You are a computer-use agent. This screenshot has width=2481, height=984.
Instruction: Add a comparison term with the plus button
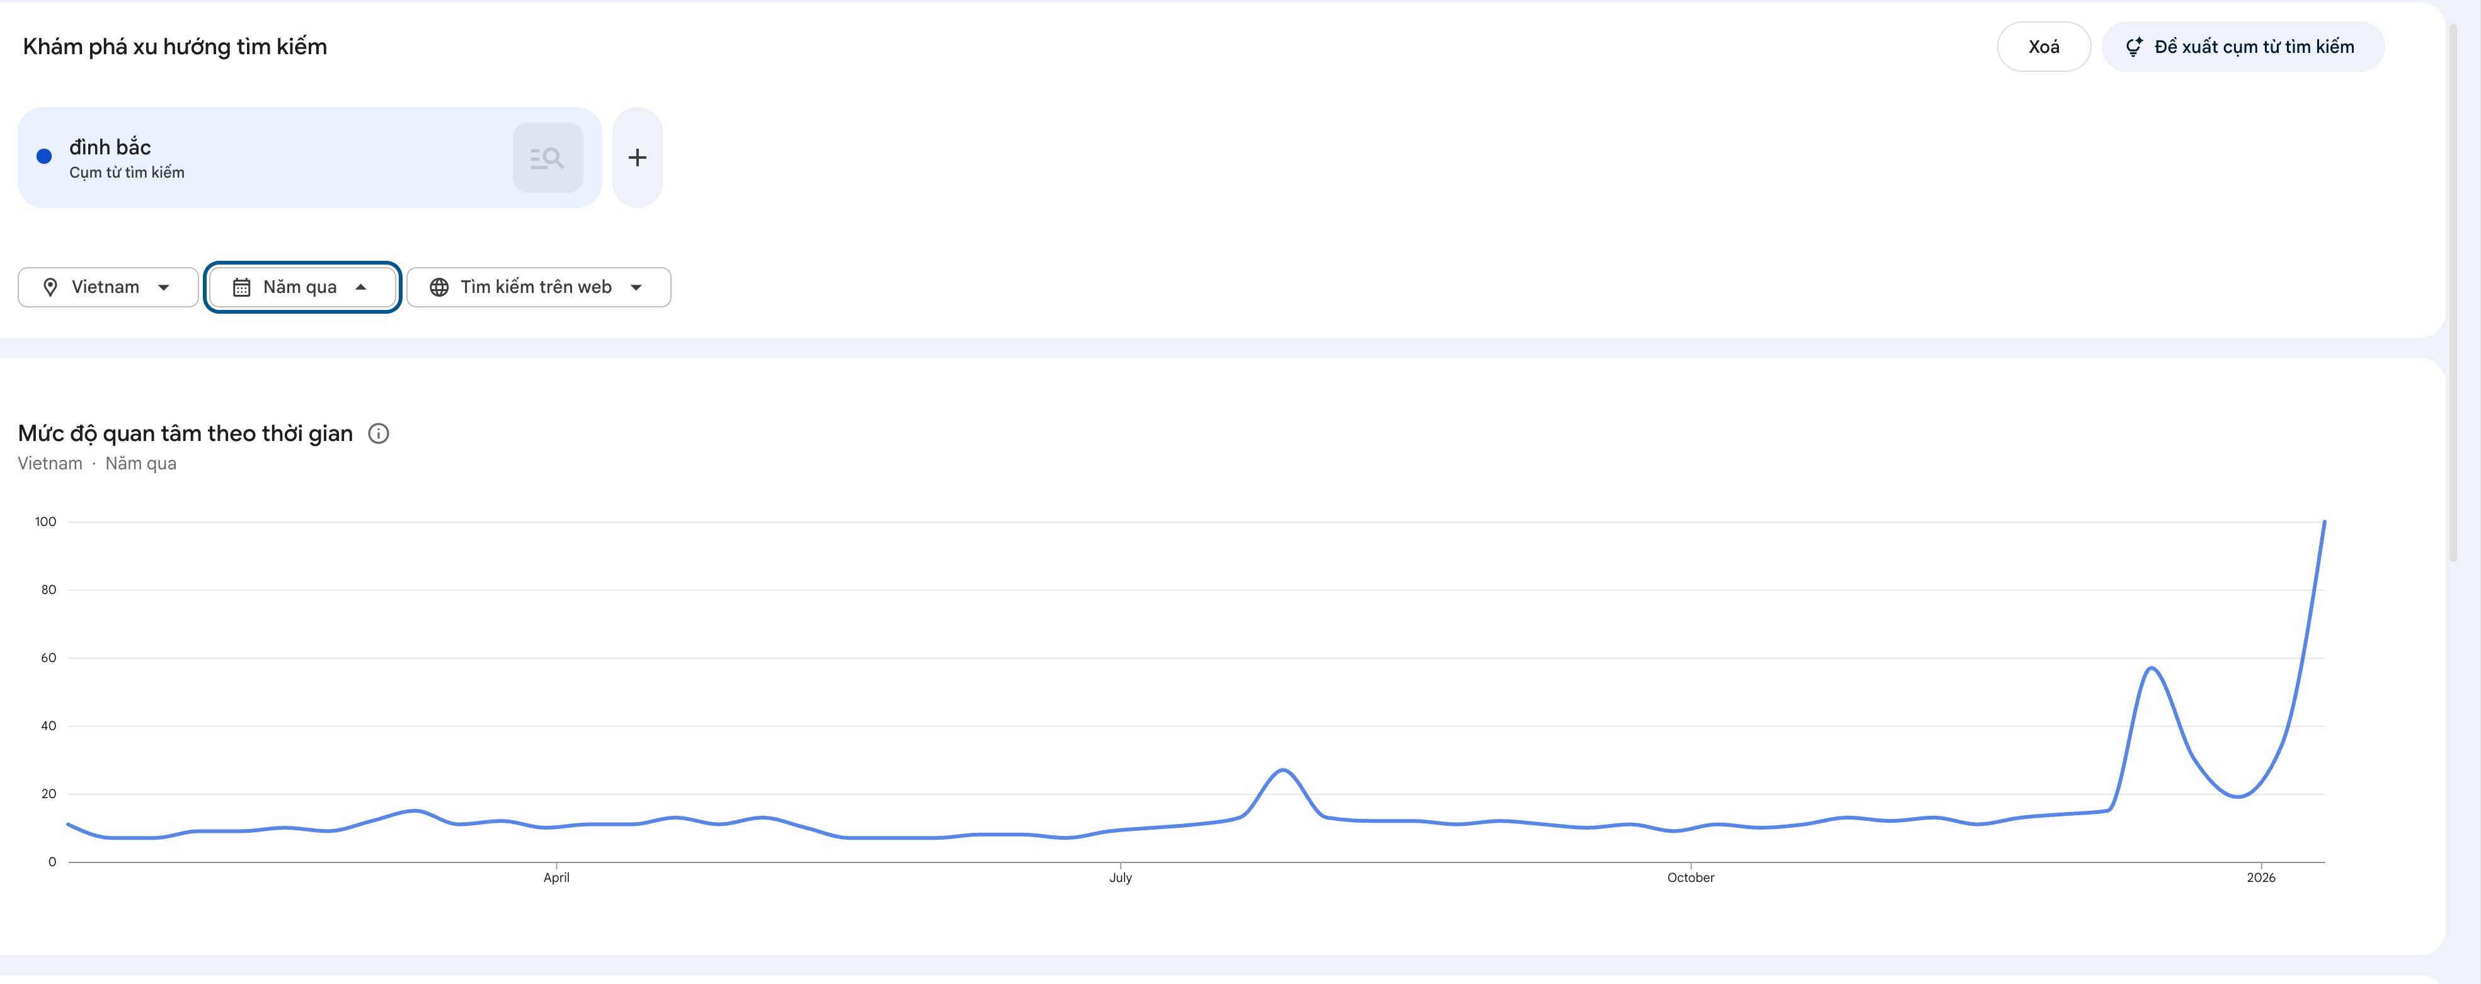point(638,158)
